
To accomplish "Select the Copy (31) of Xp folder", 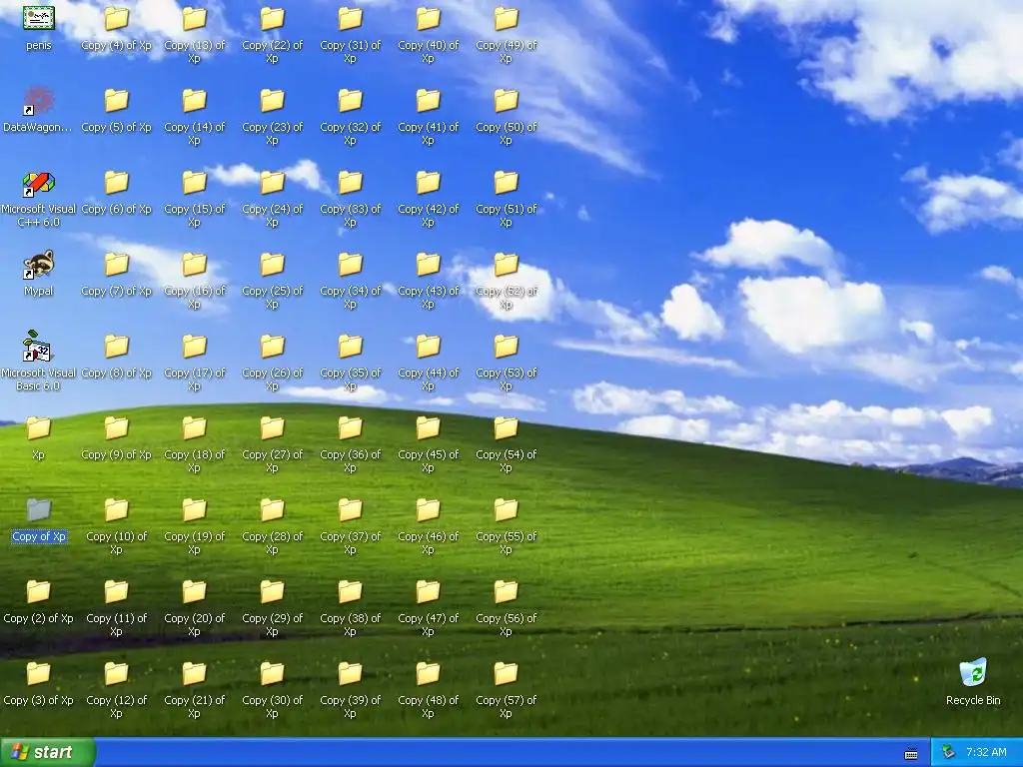I will tap(351, 20).
